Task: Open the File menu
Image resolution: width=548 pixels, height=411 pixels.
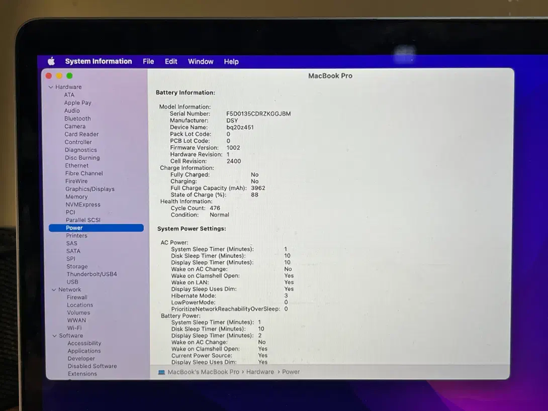Action: [x=148, y=61]
